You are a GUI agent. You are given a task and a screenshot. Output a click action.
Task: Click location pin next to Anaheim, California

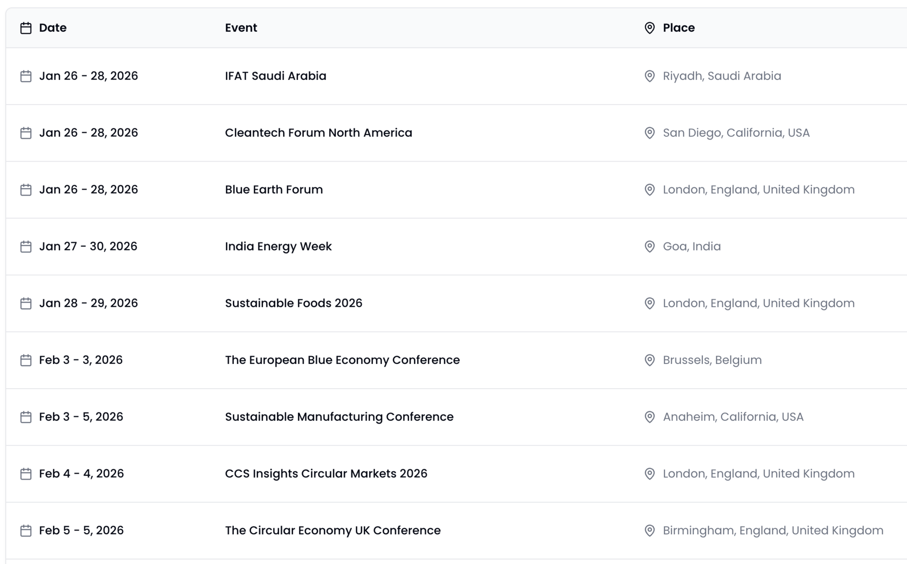pos(650,417)
